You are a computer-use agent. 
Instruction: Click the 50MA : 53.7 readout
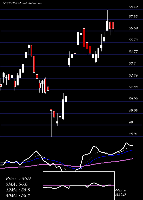[18, 195]
